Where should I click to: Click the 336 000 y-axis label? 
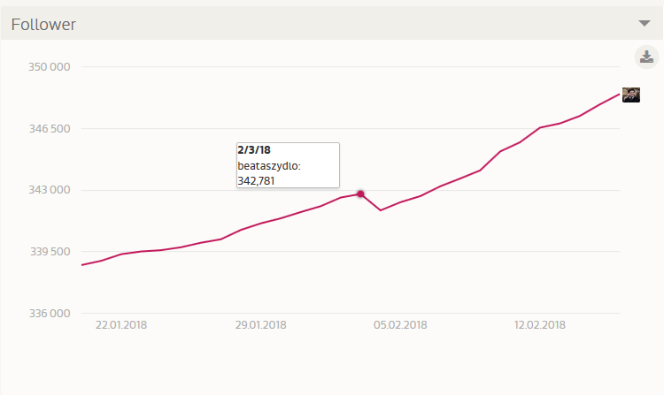tap(50, 314)
